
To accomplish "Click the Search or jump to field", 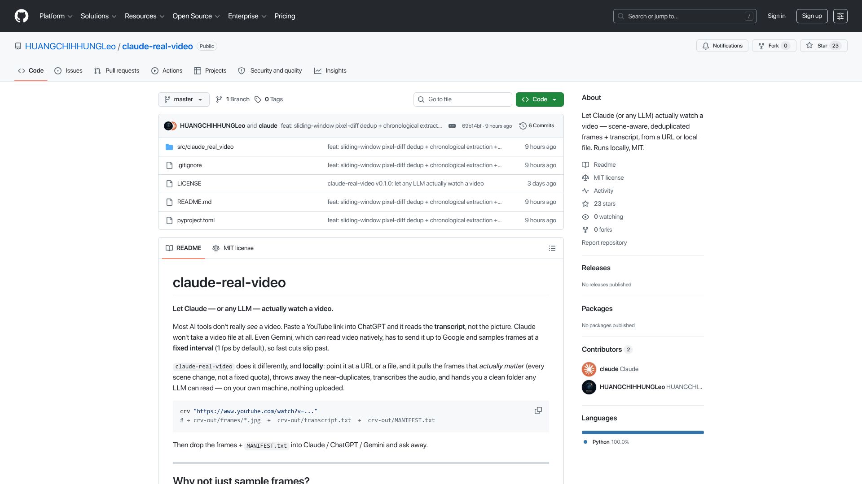I will 685,16.
